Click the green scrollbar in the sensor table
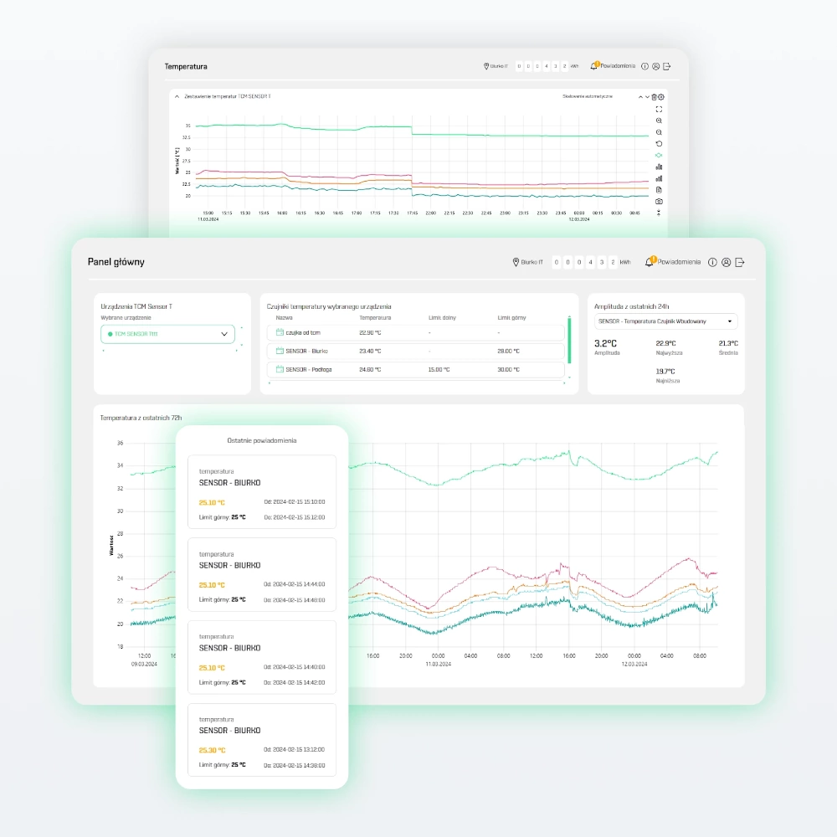837x837 pixels. tap(569, 340)
